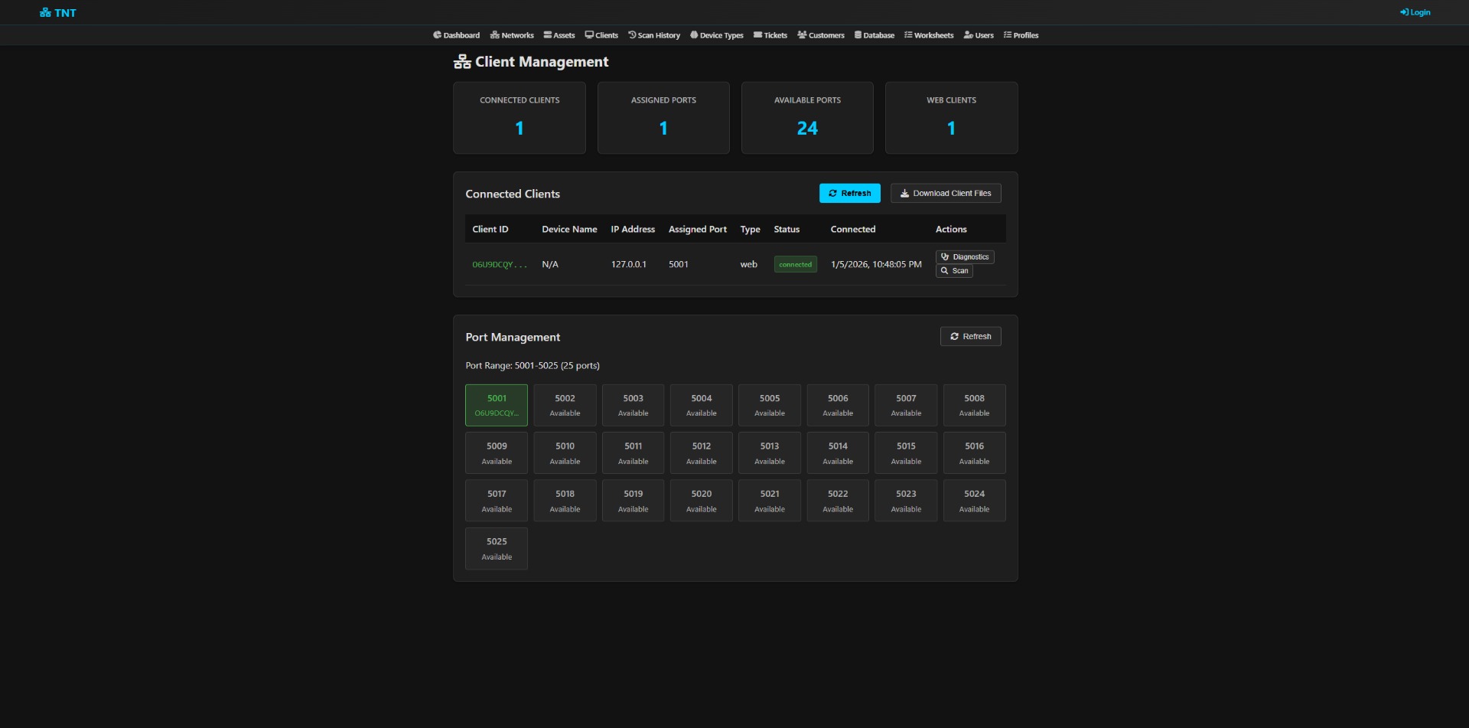Open the Clients page
This screenshot has width=1469, height=728.
coord(601,35)
